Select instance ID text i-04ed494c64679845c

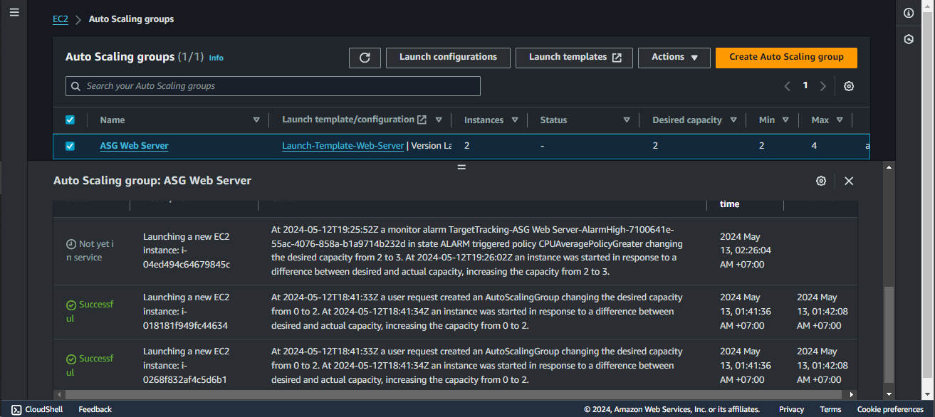click(x=187, y=265)
